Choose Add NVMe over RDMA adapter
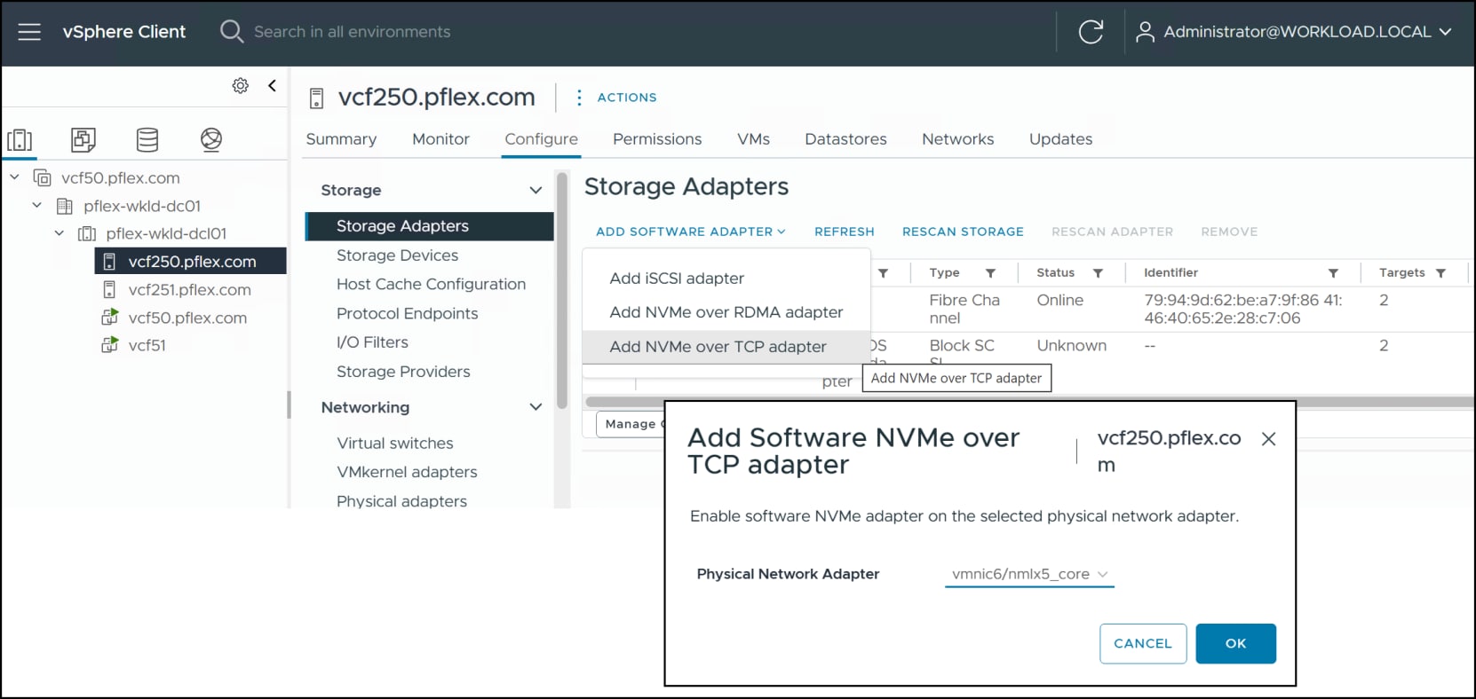This screenshot has height=699, width=1476. click(726, 312)
